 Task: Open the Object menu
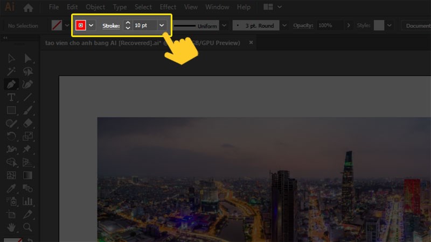(95, 7)
